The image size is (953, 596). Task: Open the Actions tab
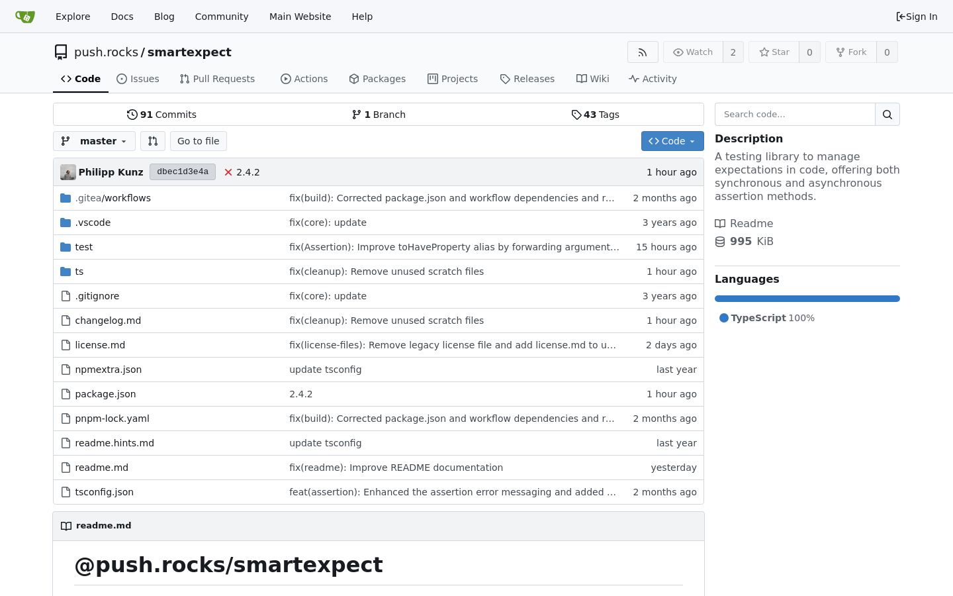pos(304,79)
